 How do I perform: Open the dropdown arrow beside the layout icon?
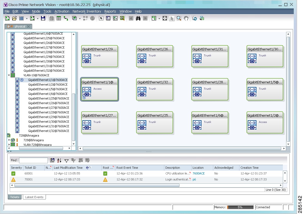click(x=159, y=19)
